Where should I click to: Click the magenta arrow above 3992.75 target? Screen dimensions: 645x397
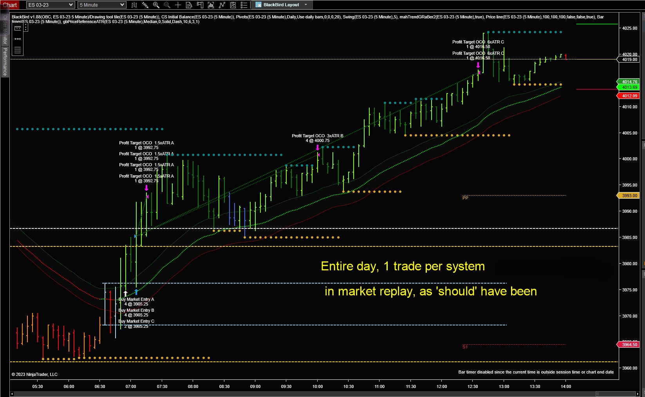tap(146, 188)
